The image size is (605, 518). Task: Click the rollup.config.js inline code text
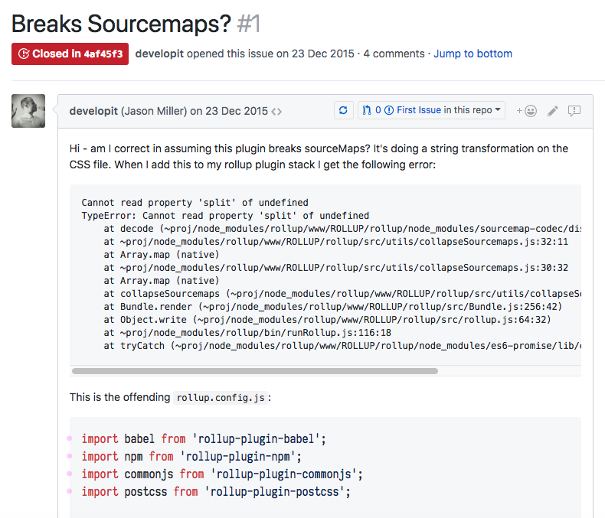point(221,398)
